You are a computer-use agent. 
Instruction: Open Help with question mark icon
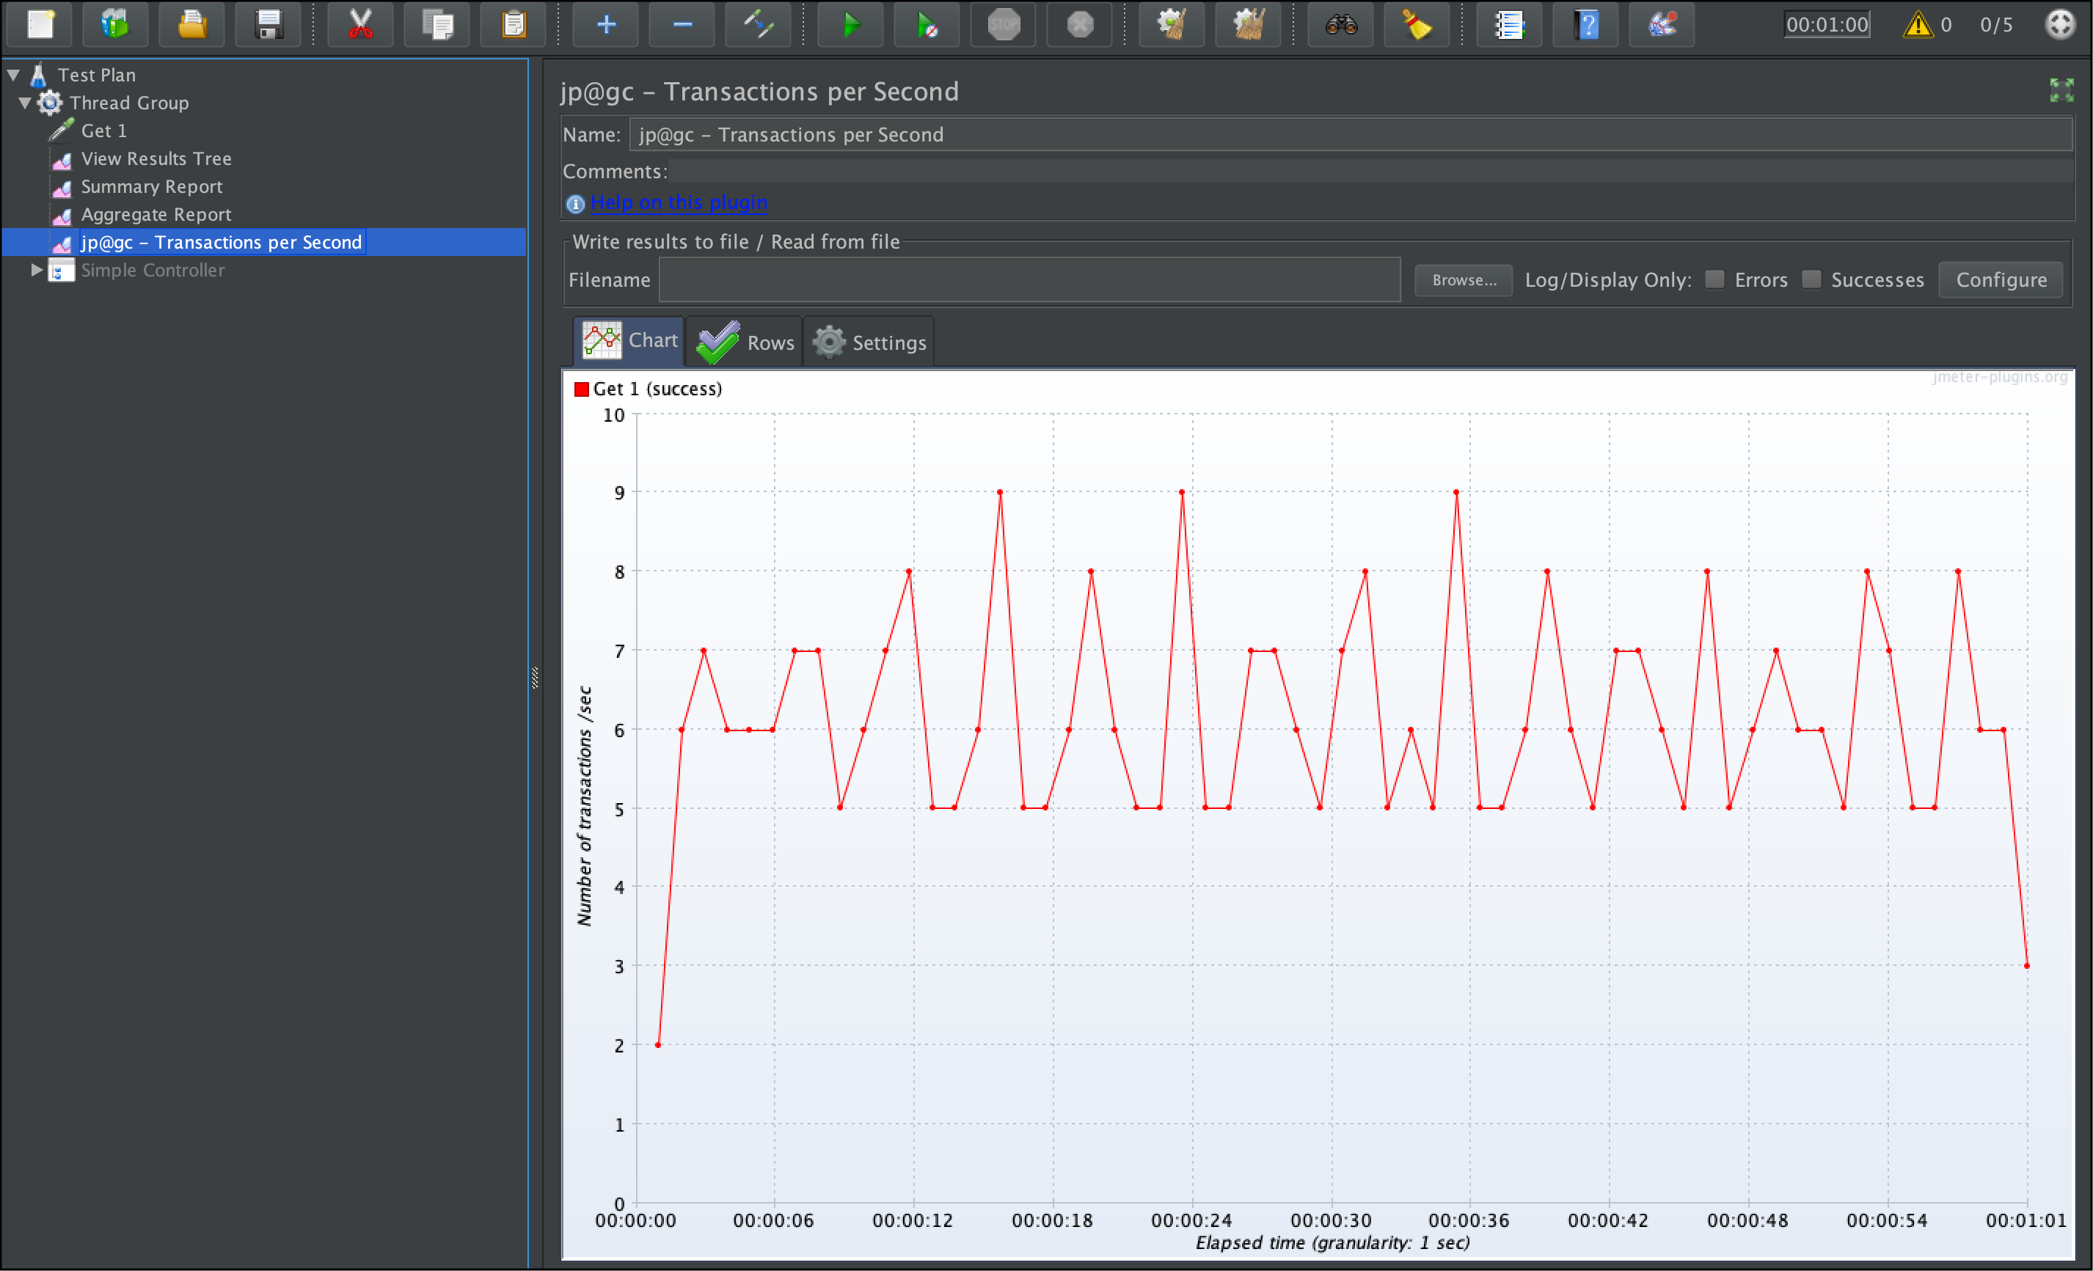[1586, 25]
